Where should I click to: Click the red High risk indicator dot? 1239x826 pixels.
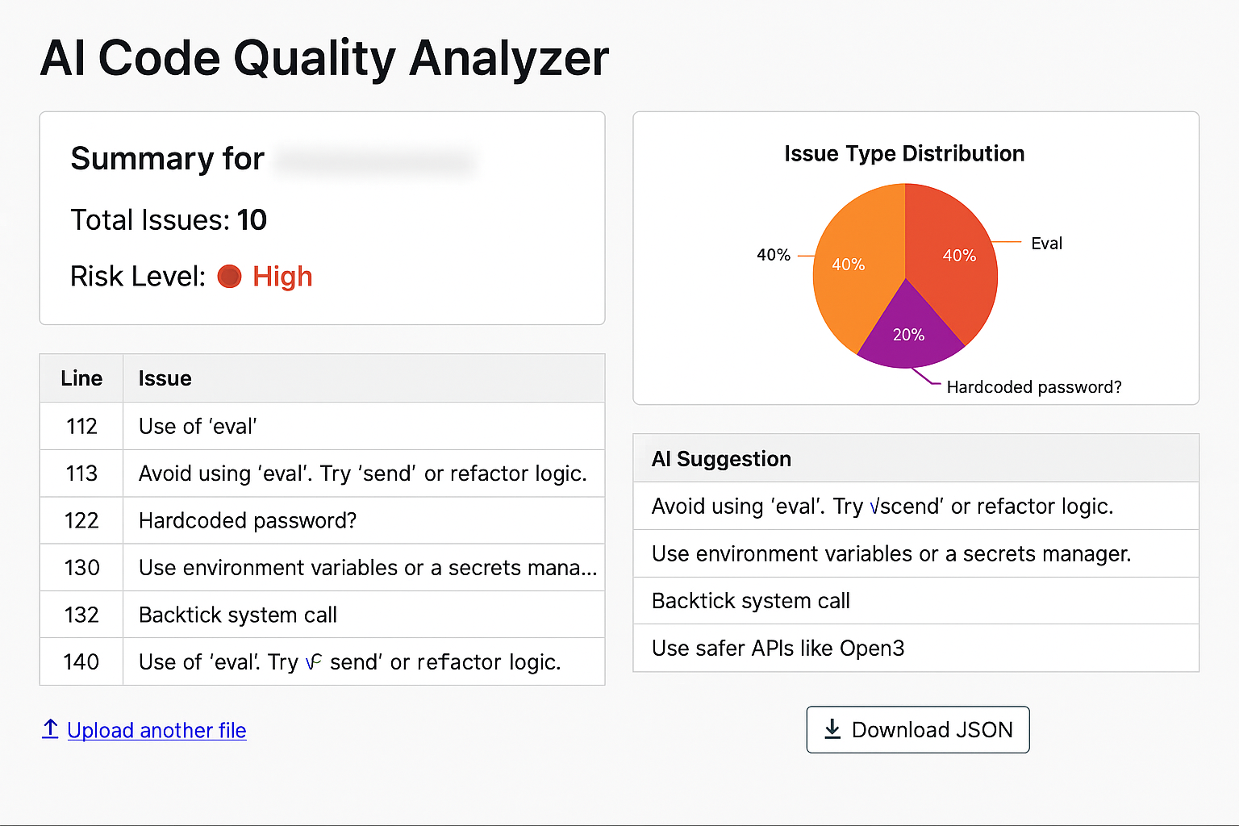(x=229, y=277)
